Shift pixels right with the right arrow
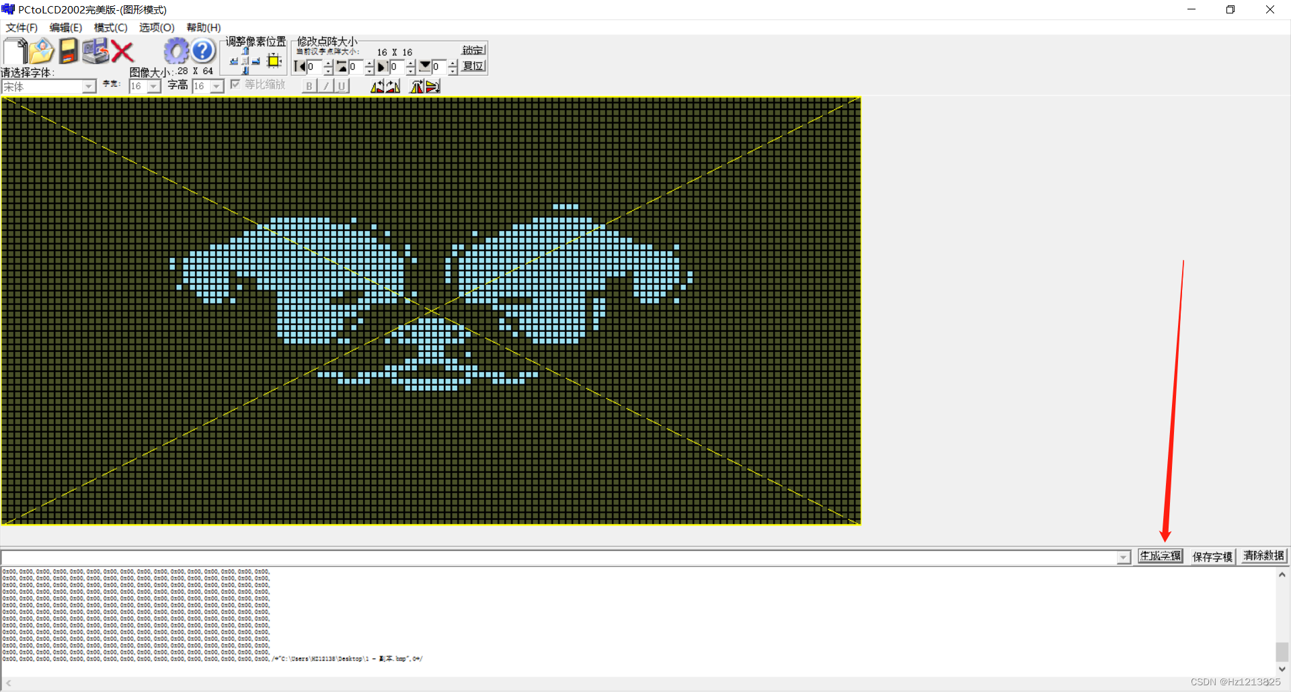This screenshot has height=692, width=1291. point(256,61)
